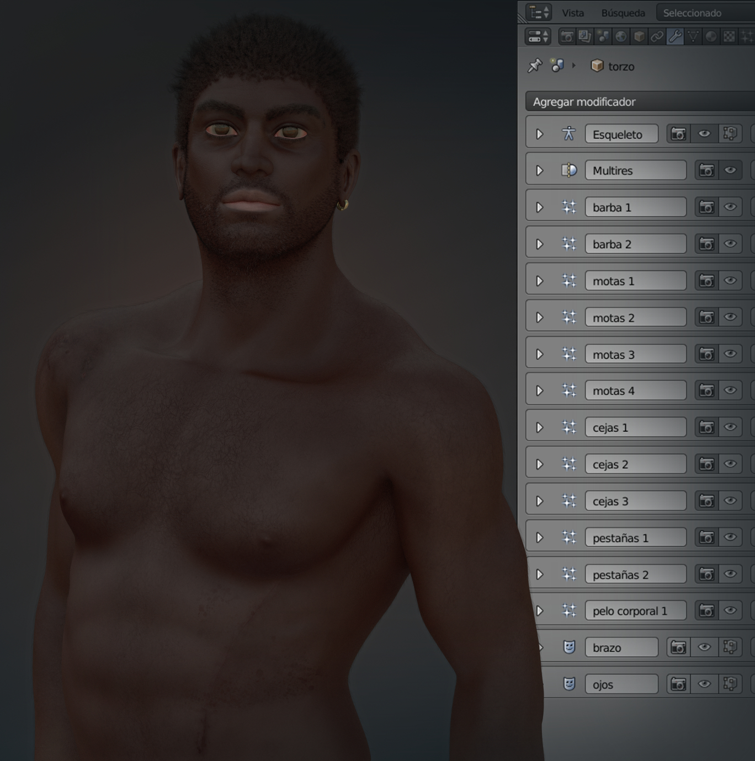Toggle edit mode display for brazo modifier
This screenshot has height=761, width=755.
click(730, 647)
